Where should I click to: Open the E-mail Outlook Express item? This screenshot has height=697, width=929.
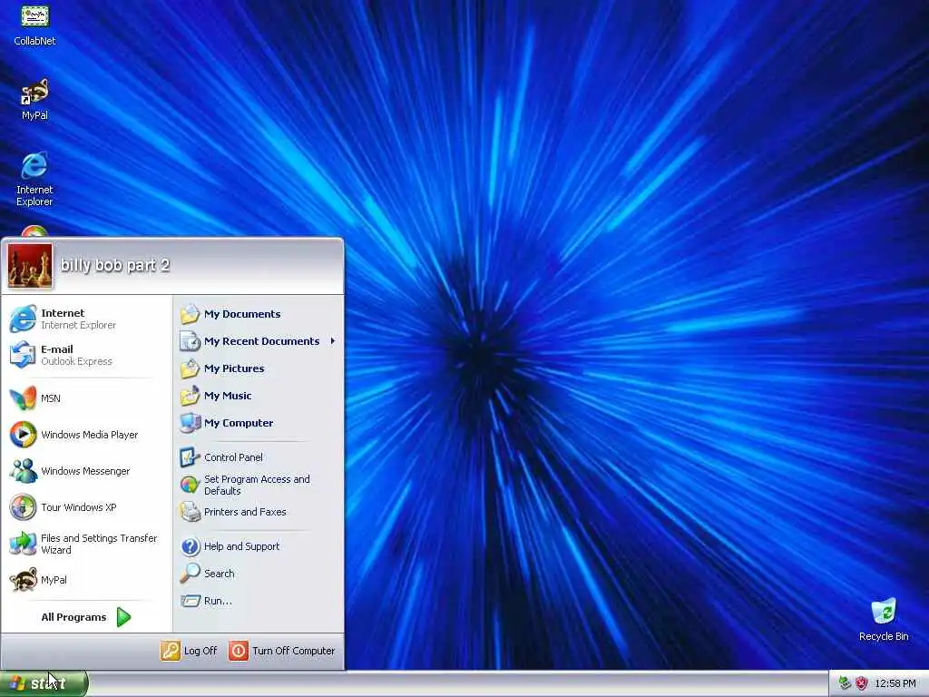[86, 355]
